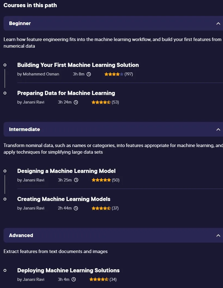
Task: Click circle marker beside Preparing Data course
Action: click(x=5, y=93)
